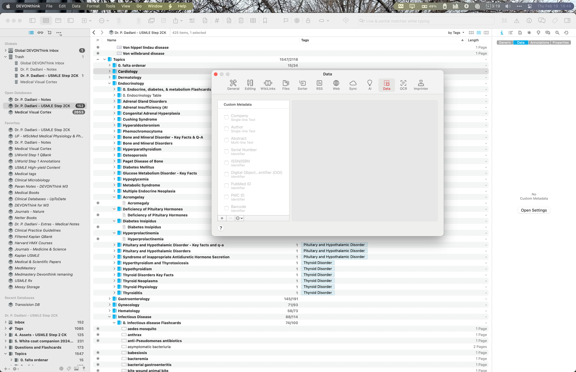Viewport: 576px width, 372px height.
Task: Switch to the Annotations inspector tab
Action: [x=539, y=42]
